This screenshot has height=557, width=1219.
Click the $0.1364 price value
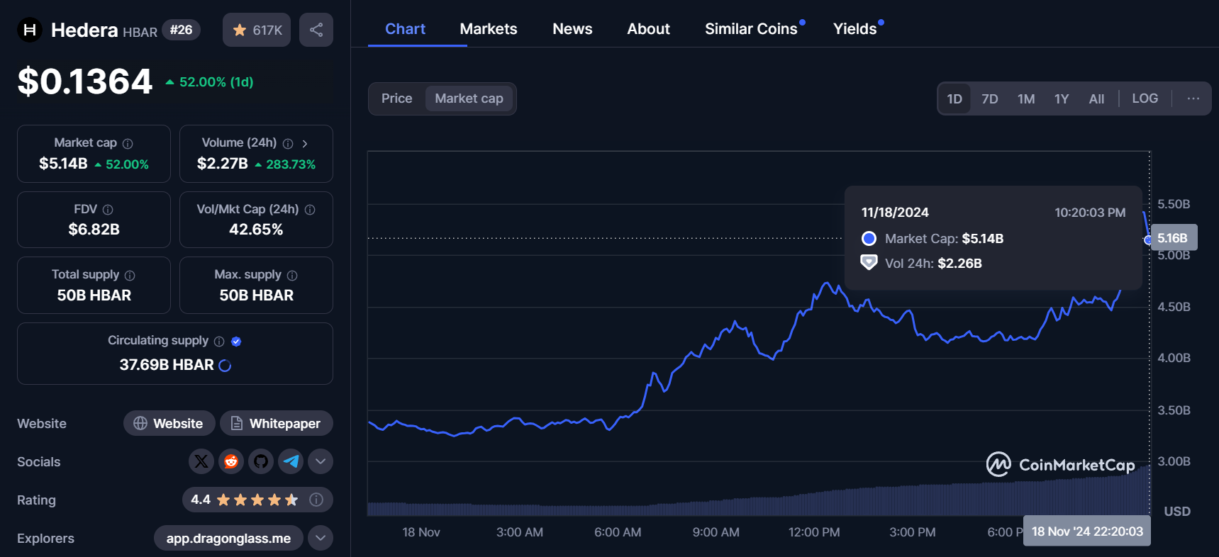(85, 81)
